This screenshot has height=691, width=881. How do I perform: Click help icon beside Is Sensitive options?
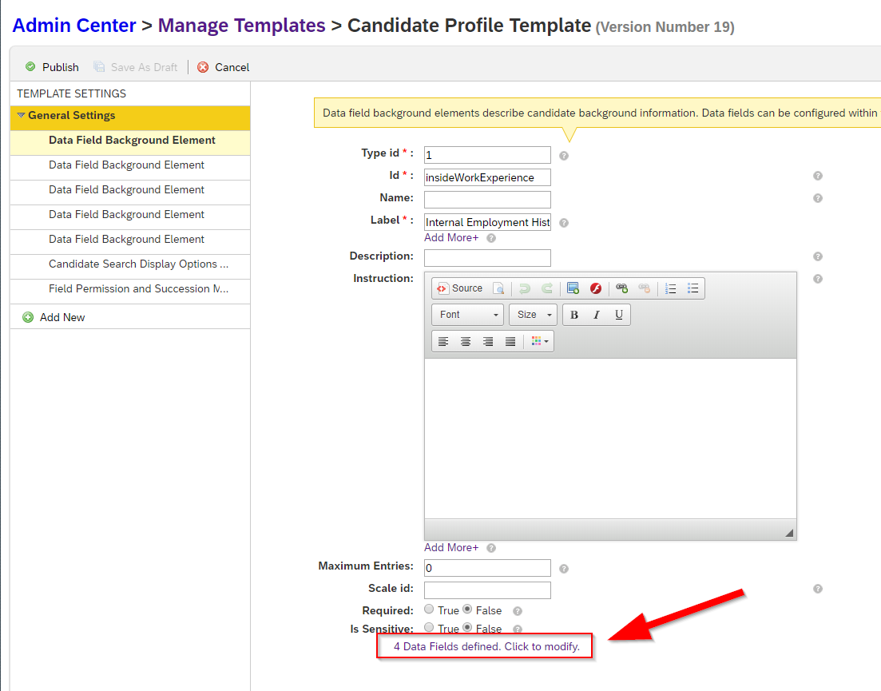518,629
